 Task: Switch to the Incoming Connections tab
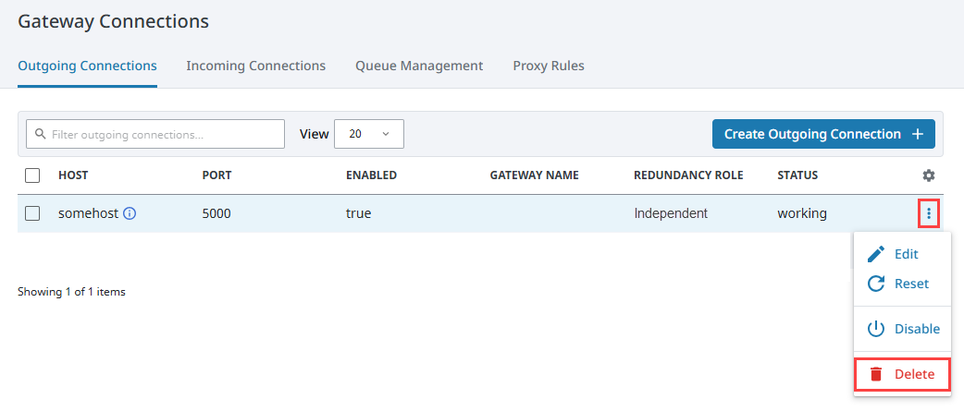(255, 66)
